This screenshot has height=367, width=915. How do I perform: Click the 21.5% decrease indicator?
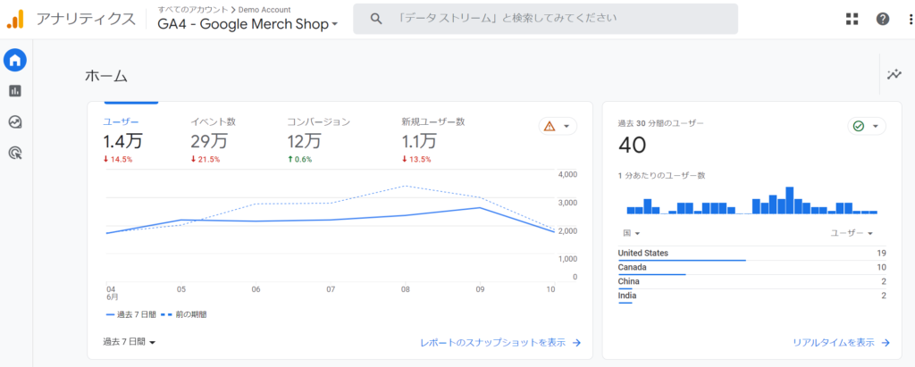[x=206, y=159]
